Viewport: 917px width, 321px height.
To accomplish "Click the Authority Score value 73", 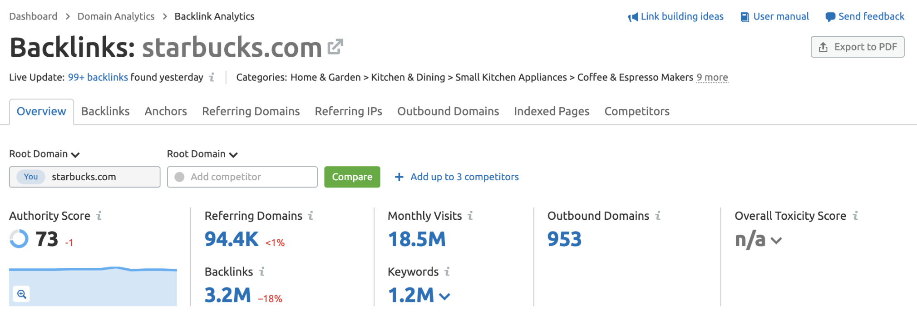I will 47,239.
